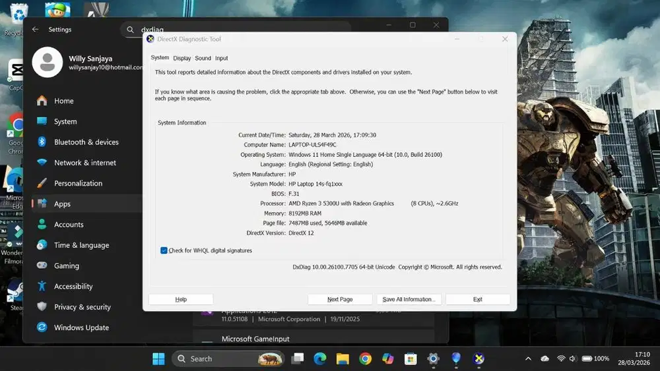Click the OneDrive cloud tray icon
This screenshot has width=660, height=371.
pyautogui.click(x=544, y=359)
